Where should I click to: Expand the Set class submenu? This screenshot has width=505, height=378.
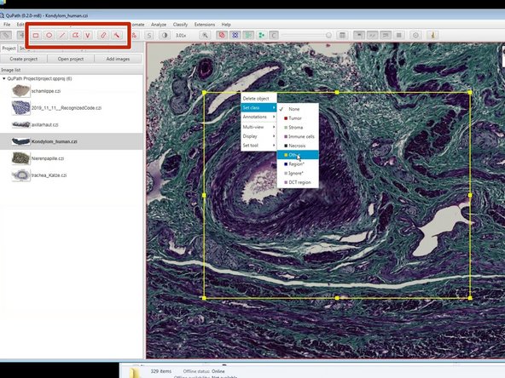click(x=258, y=107)
